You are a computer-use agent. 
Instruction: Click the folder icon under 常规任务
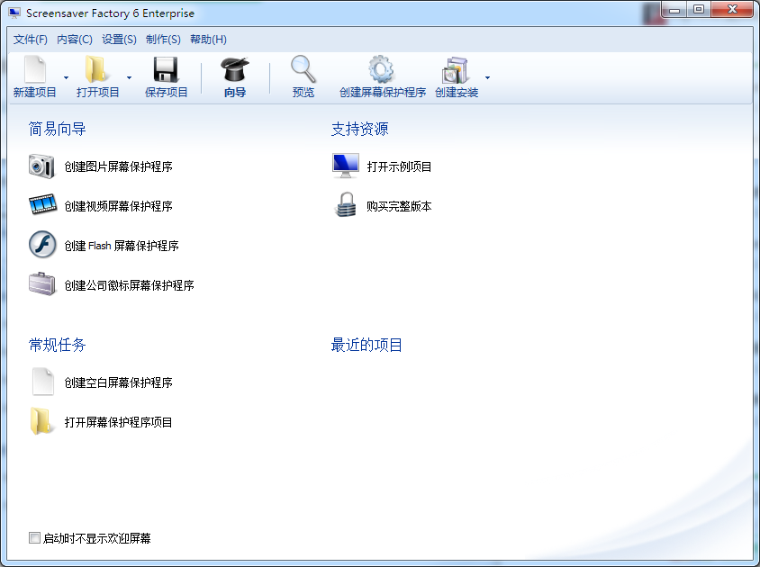(41, 421)
